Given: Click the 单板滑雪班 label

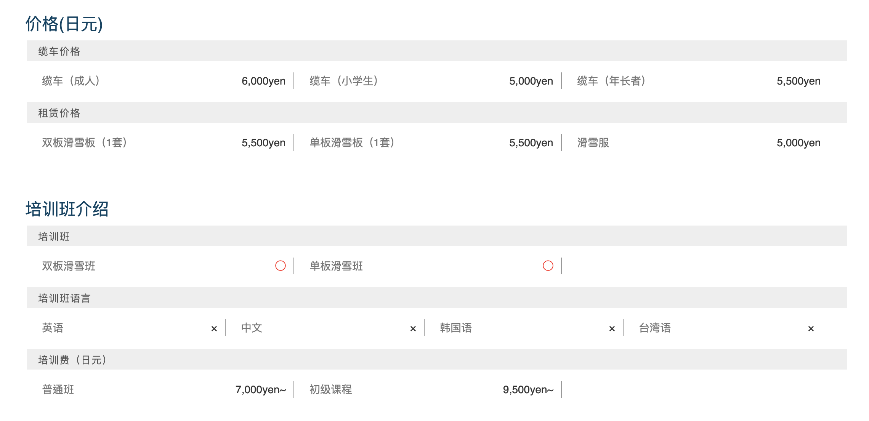Looking at the screenshot, I should (336, 266).
